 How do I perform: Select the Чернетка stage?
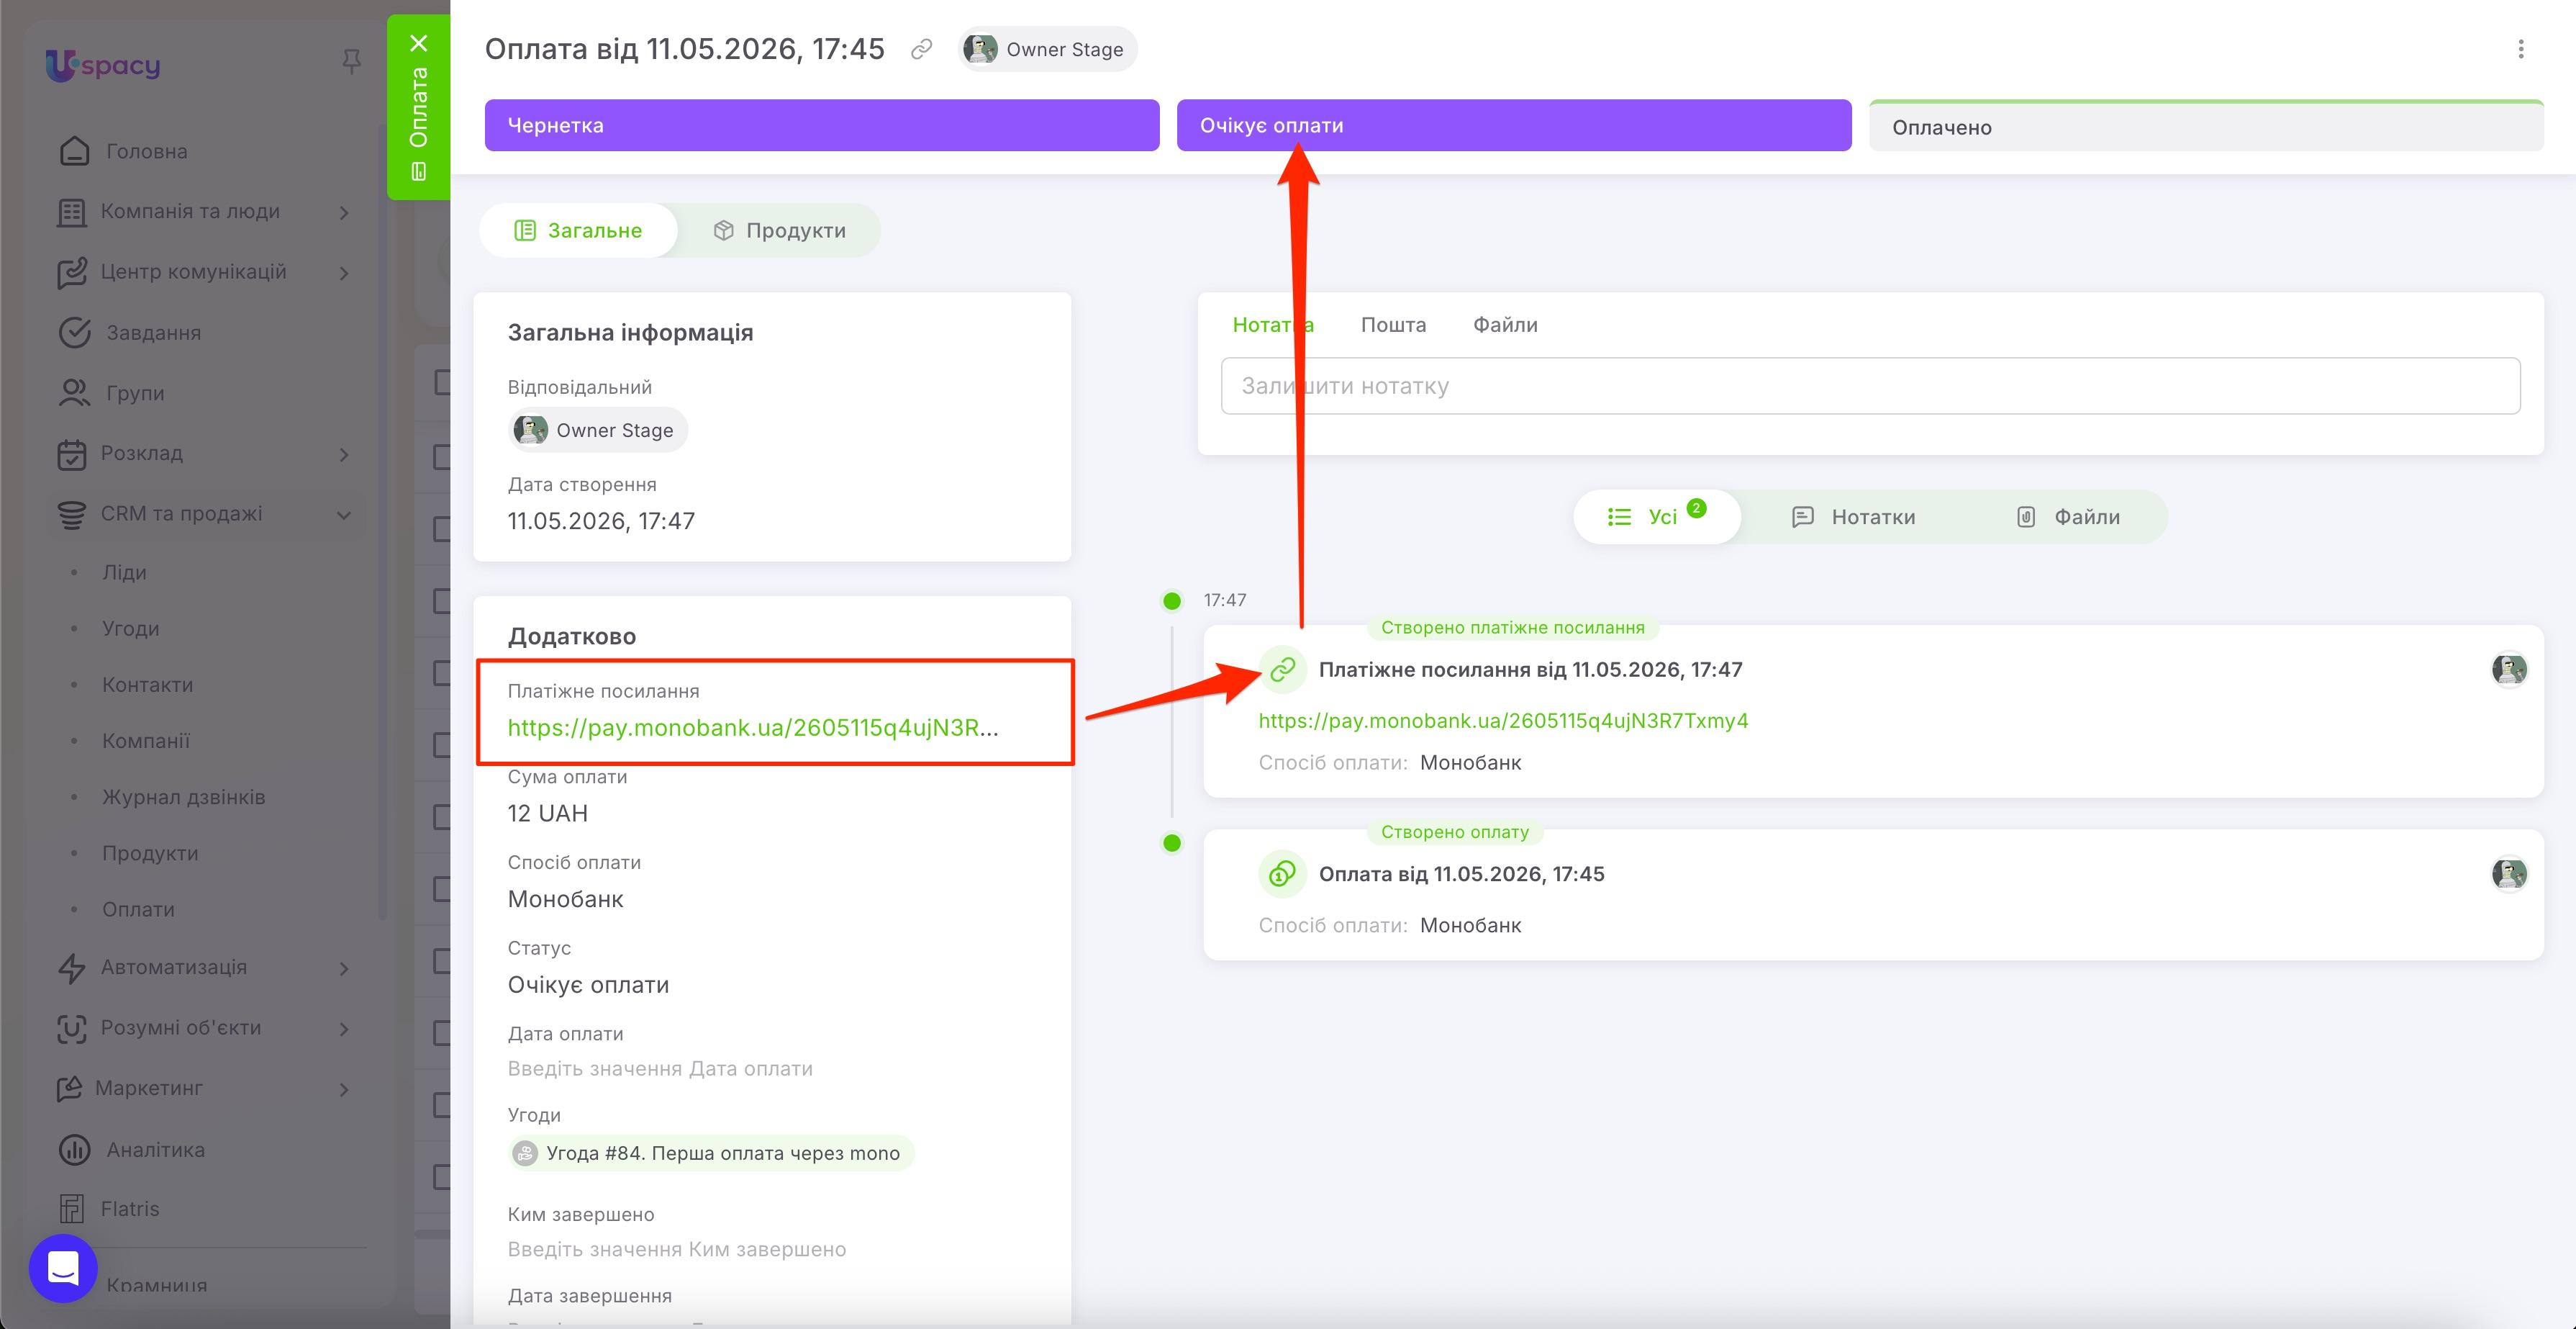(x=822, y=125)
